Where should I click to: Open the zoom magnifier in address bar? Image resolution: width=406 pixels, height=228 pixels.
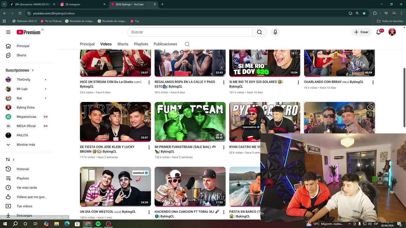(x=357, y=13)
